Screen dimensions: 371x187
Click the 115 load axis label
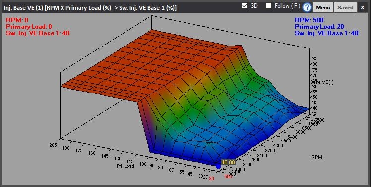(130, 161)
